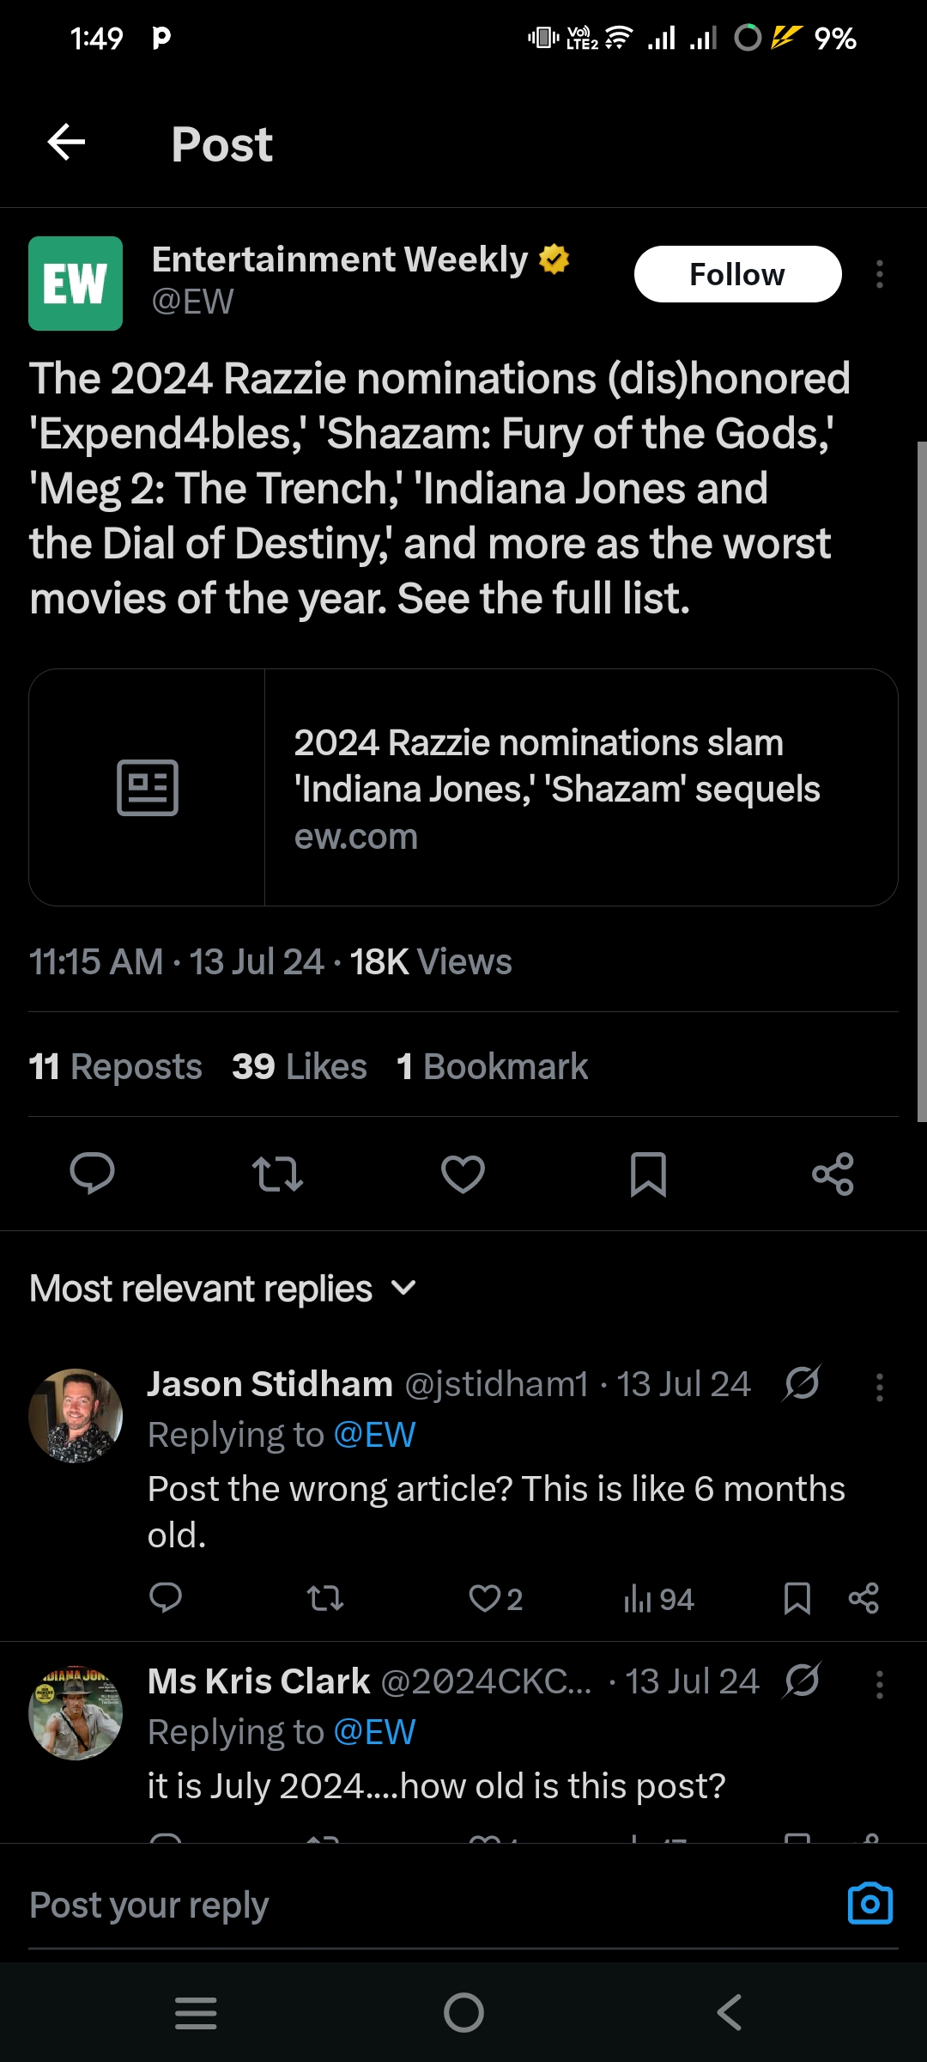This screenshot has width=927, height=2062.
Task: Bookmark the Razzie nominations post
Action: [648, 1174]
